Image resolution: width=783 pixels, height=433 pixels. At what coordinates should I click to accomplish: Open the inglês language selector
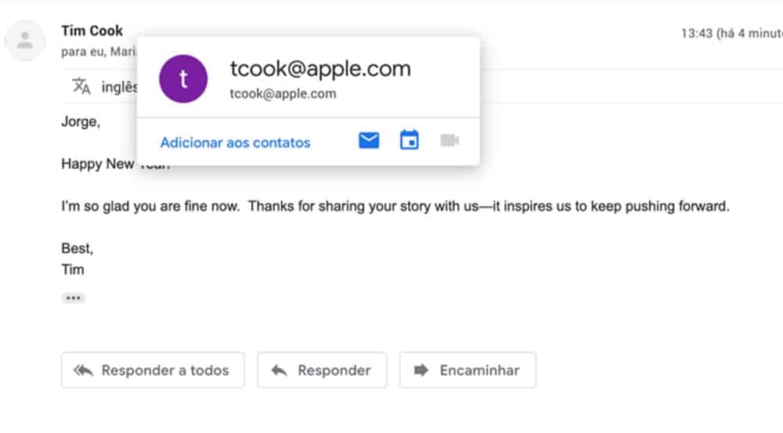(x=119, y=87)
